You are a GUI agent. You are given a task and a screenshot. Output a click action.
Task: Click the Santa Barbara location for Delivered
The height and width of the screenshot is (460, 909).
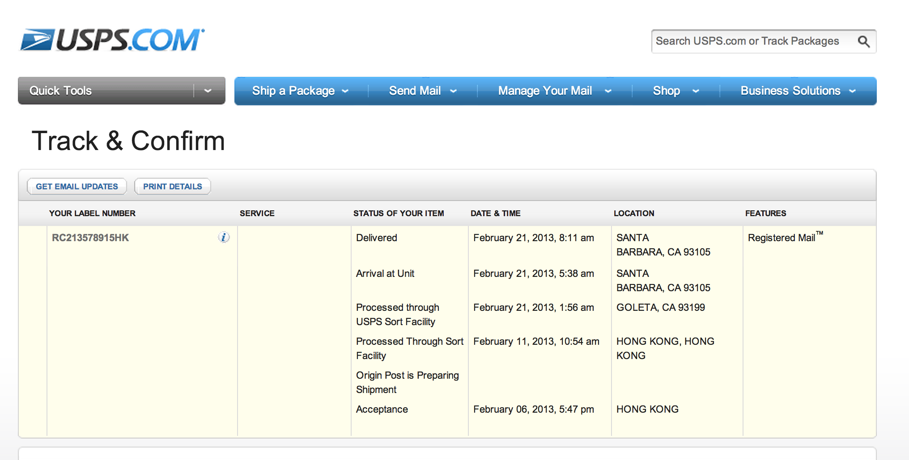pos(663,245)
